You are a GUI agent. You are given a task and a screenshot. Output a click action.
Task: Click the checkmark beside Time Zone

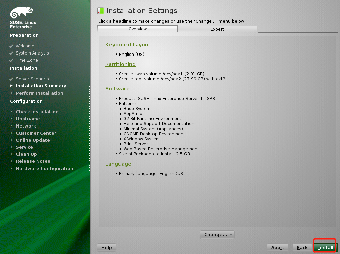point(11,60)
